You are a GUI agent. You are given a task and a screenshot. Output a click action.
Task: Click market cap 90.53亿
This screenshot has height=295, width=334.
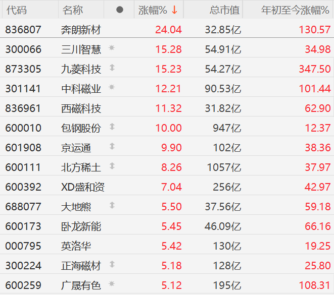[223, 89]
